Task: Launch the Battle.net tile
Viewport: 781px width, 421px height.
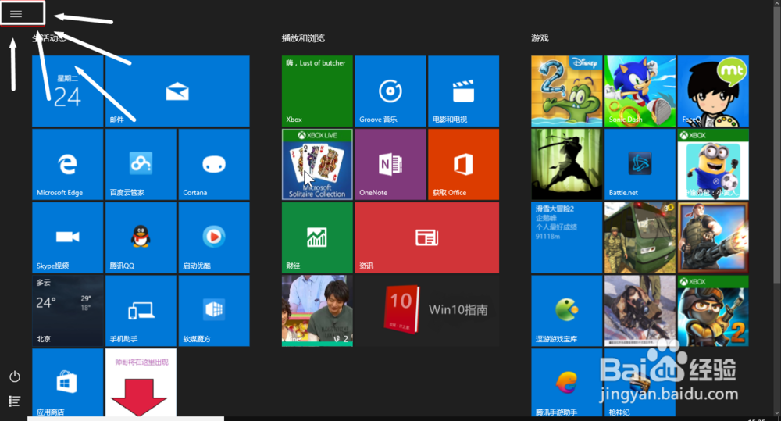Action: pyautogui.click(x=640, y=164)
